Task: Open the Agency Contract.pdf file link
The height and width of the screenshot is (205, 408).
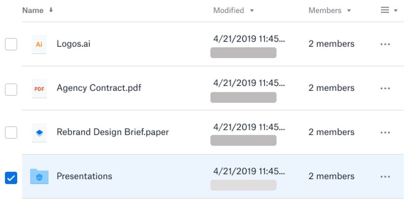Action: click(99, 88)
